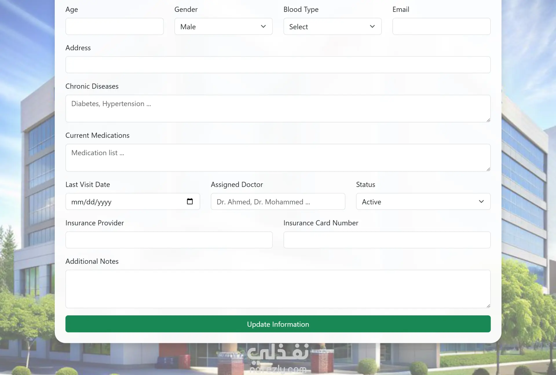556x375 pixels.
Task: Grab the Chronic Diseases resize handle
Action: click(488, 120)
